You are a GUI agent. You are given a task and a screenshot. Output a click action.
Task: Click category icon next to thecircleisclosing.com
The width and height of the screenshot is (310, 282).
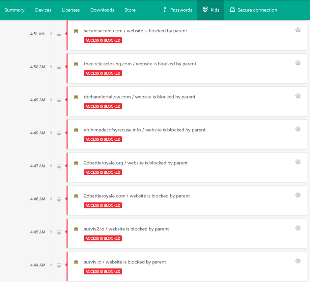point(76,64)
